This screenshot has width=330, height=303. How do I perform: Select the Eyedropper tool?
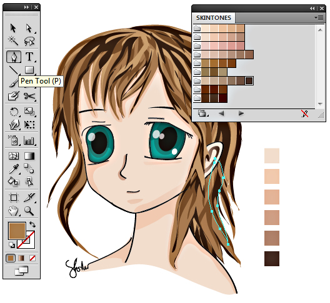coord(14,169)
